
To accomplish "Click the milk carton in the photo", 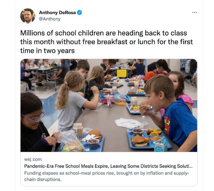I will click(x=161, y=146).
